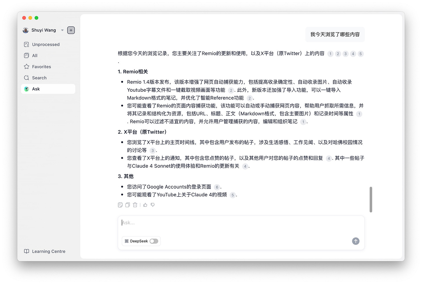The height and width of the screenshot is (284, 422).
Task: Go to Search in the sidebar
Action: 48,78
